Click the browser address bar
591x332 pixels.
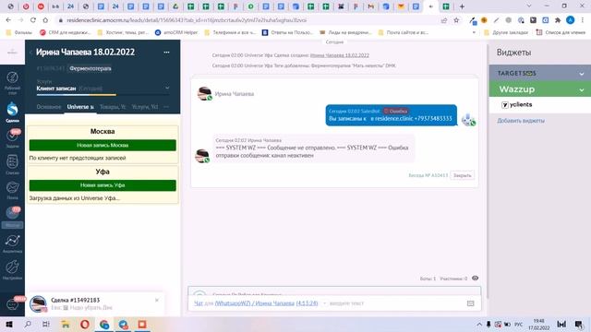coord(248,20)
